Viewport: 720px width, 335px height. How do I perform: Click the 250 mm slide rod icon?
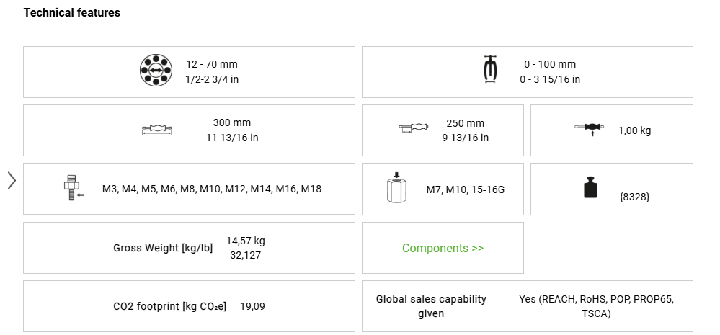click(x=413, y=129)
